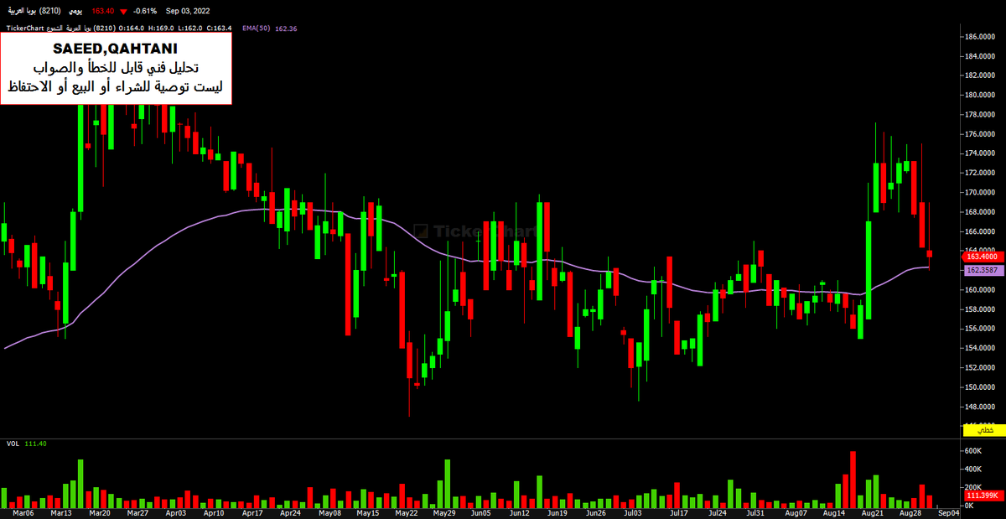1006x519 pixels.
Task: Click the EMA value 162.36 in header
Action: 287,29
